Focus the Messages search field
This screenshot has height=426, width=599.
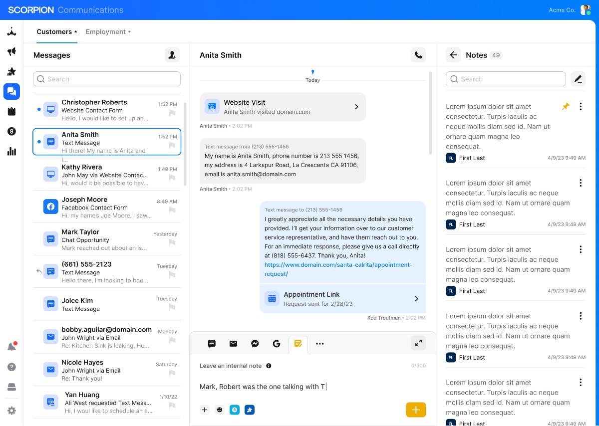(x=107, y=79)
